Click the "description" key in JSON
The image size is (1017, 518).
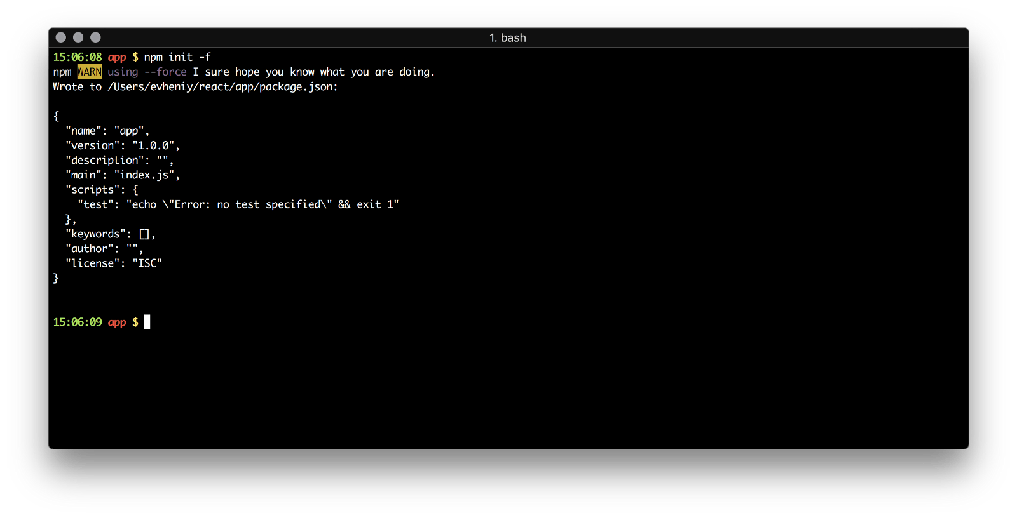click(105, 161)
